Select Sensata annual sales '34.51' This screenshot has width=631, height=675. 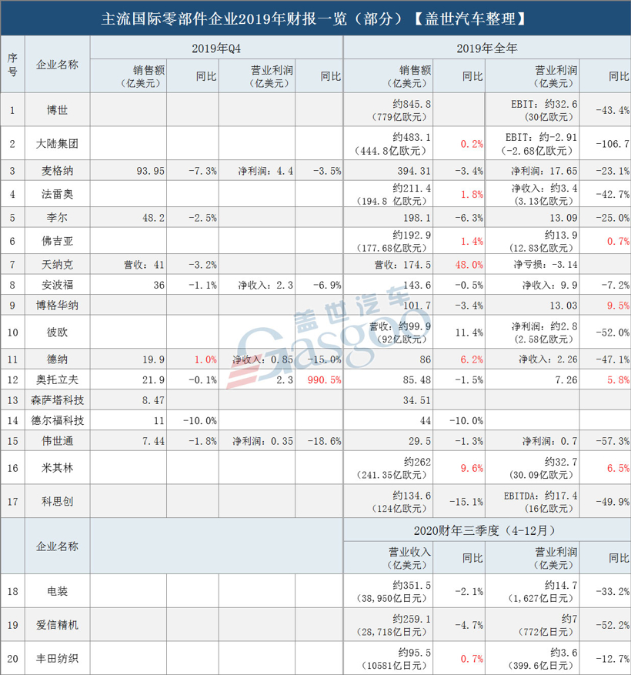(x=417, y=400)
